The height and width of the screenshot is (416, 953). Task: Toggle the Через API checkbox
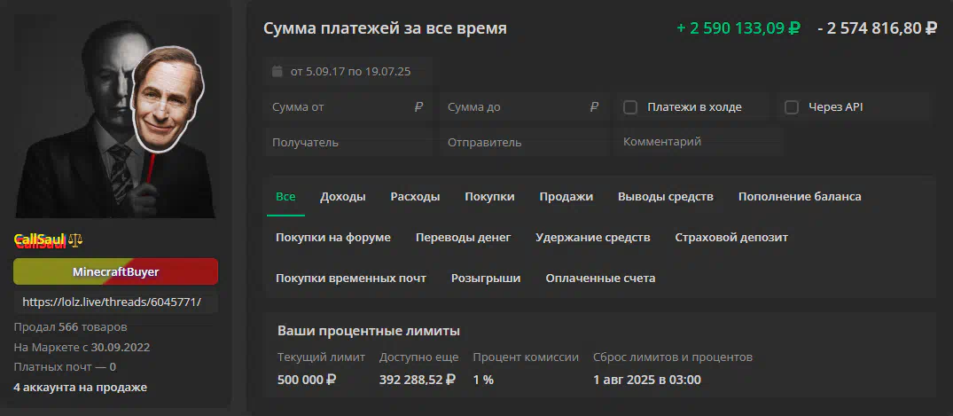pos(792,107)
